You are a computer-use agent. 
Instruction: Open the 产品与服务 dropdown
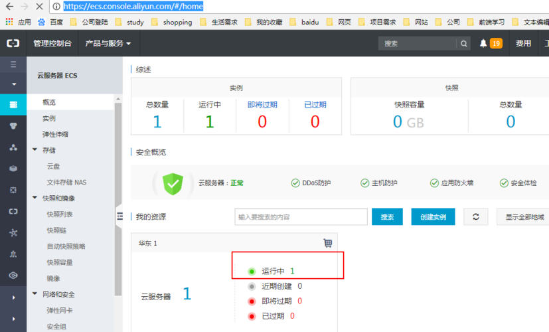(x=108, y=43)
